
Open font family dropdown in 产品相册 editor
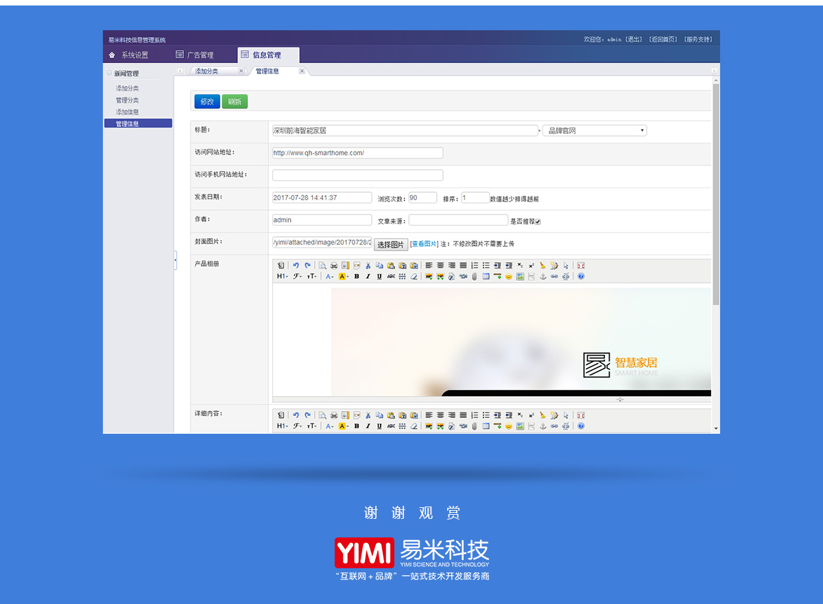(298, 277)
